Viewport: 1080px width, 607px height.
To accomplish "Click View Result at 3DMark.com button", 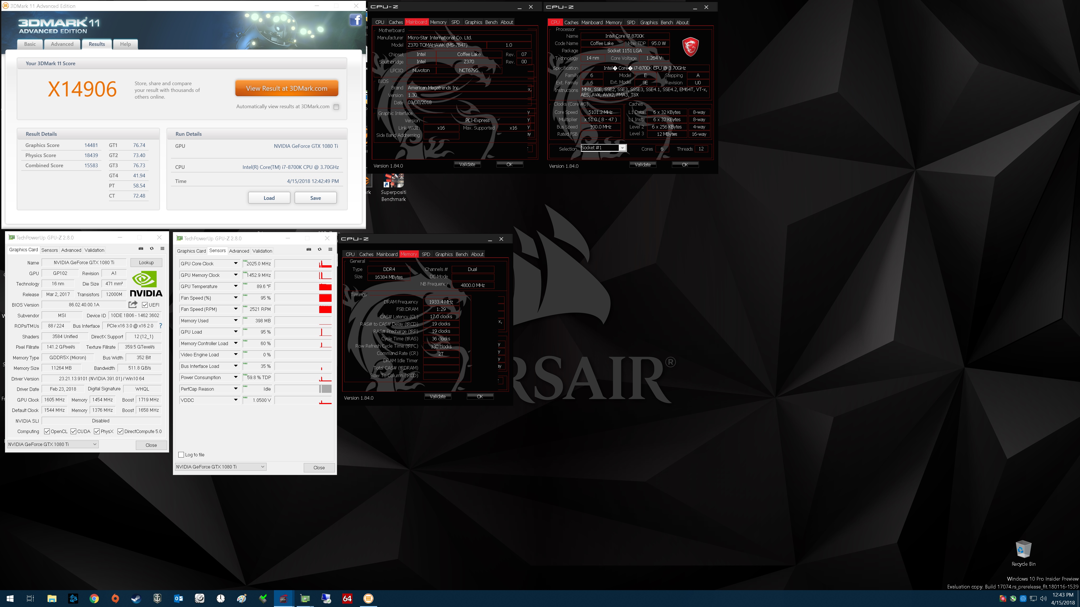I will coord(287,89).
